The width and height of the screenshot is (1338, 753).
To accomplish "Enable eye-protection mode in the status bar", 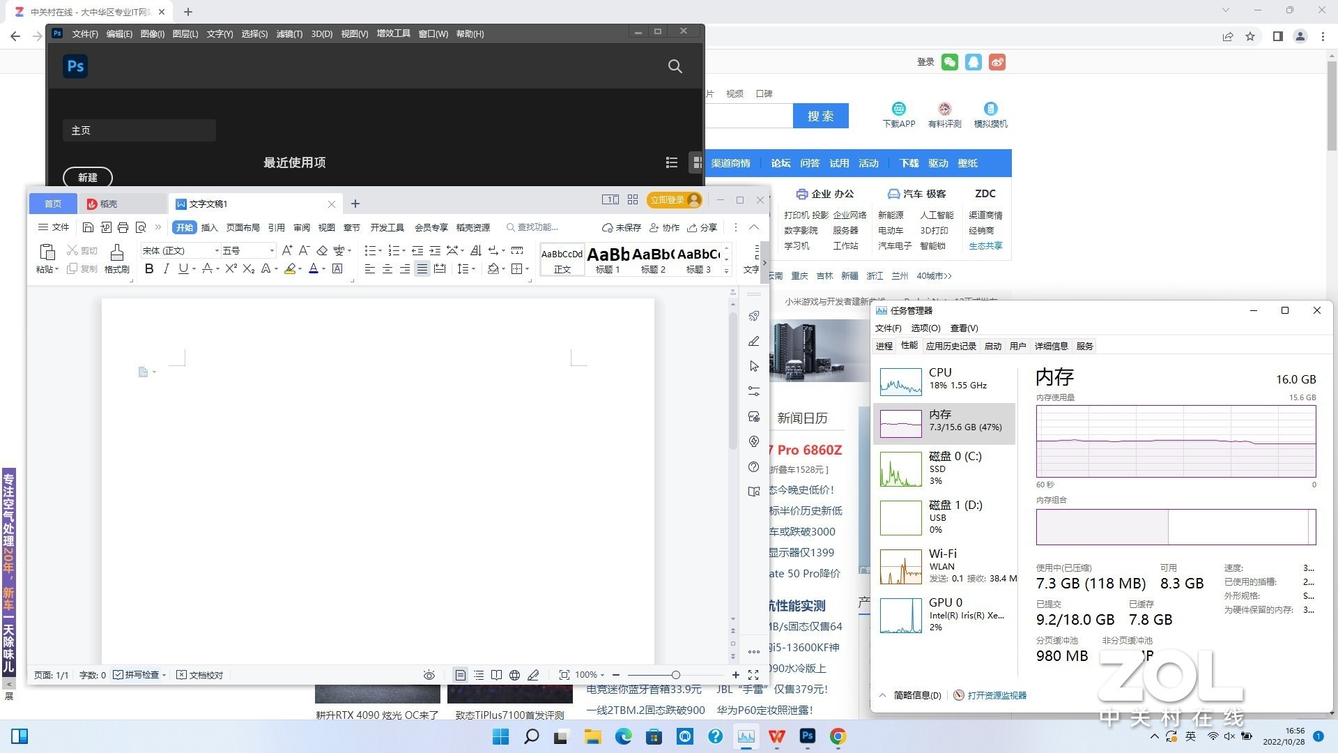I will click(429, 674).
